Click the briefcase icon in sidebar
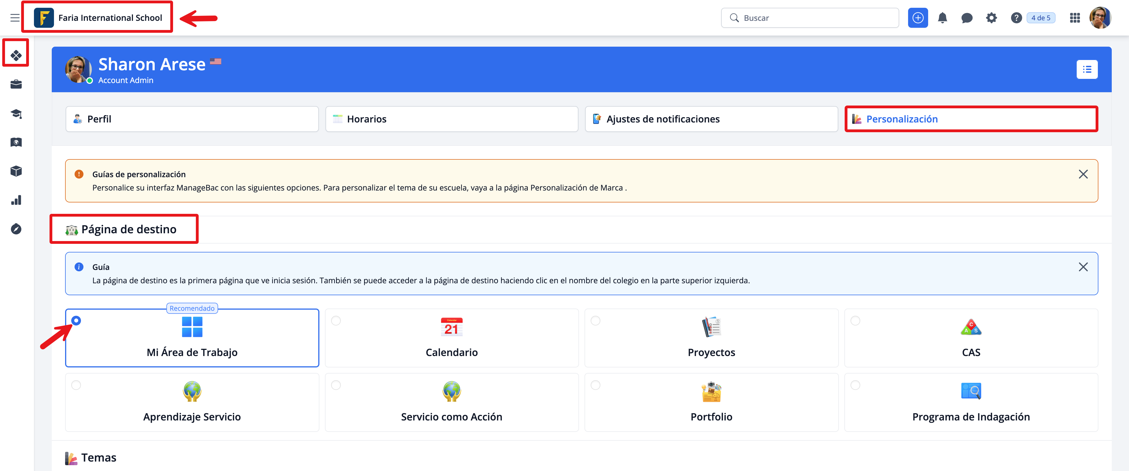The height and width of the screenshot is (471, 1129). pyautogui.click(x=16, y=84)
